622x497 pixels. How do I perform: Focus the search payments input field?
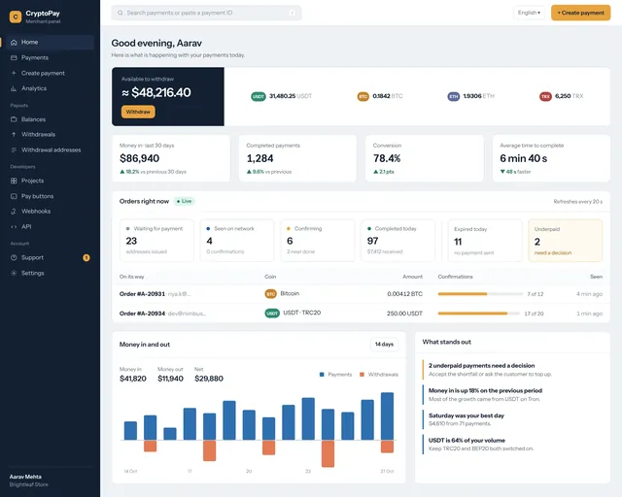(x=206, y=13)
